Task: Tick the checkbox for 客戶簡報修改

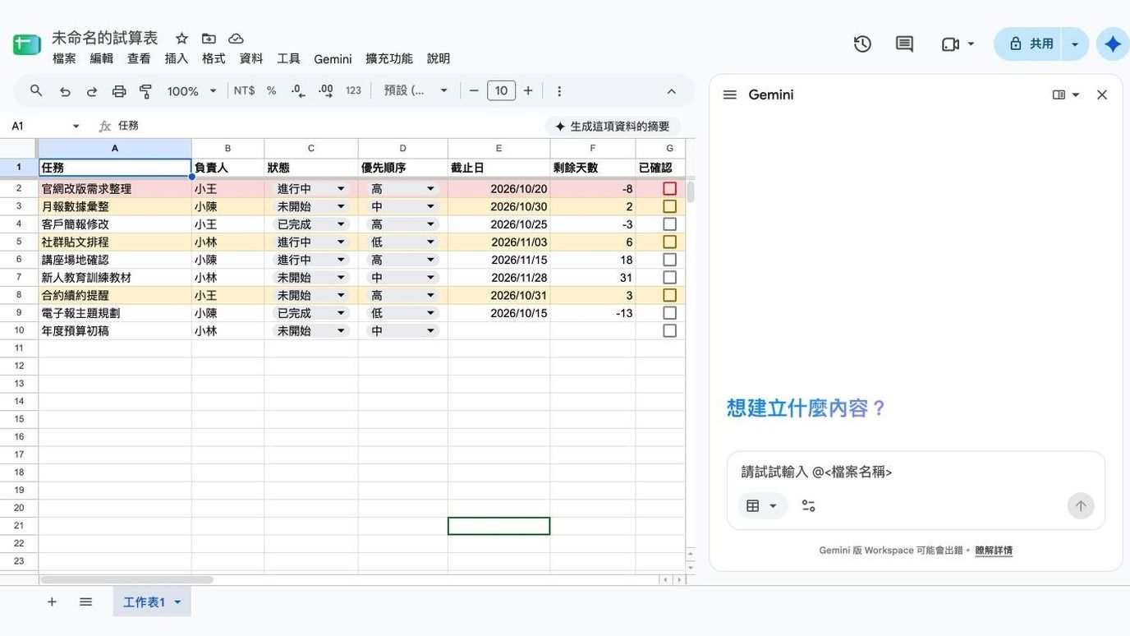Action: click(670, 224)
